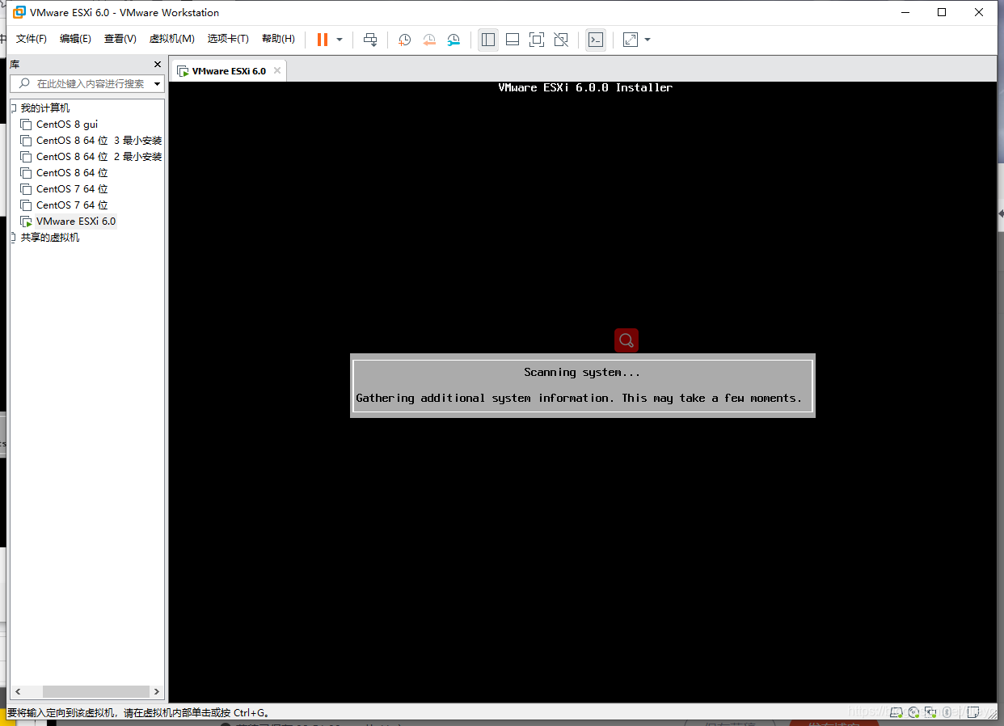The width and height of the screenshot is (1004, 726).
Task: Open stretch display options dropdown arrow
Action: (x=648, y=40)
